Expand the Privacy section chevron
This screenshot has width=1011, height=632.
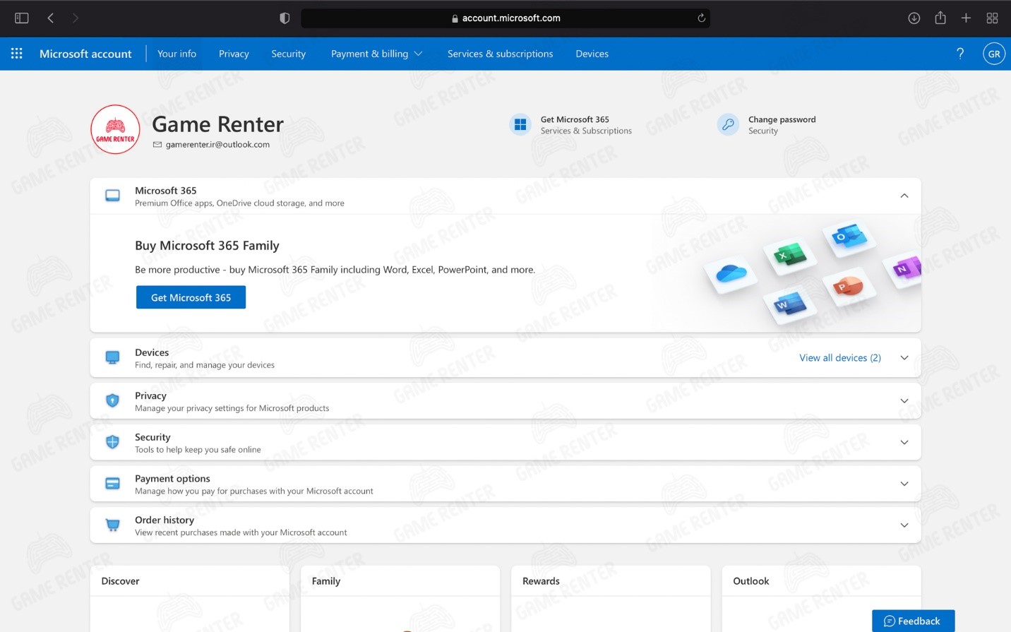click(x=904, y=401)
